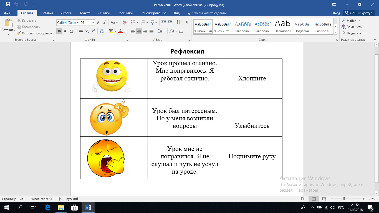This screenshot has height=213, width=379.
Task: Click the Clear All Formatting eraser icon
Action: click(x=125, y=22)
